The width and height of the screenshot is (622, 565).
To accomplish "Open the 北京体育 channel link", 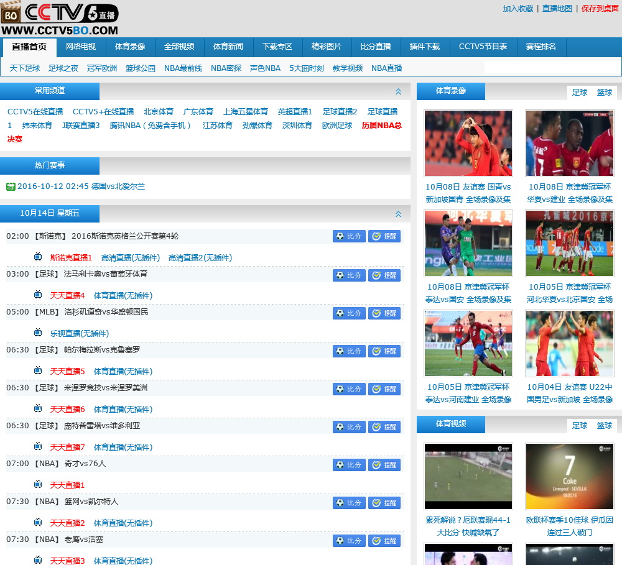I will point(159,112).
